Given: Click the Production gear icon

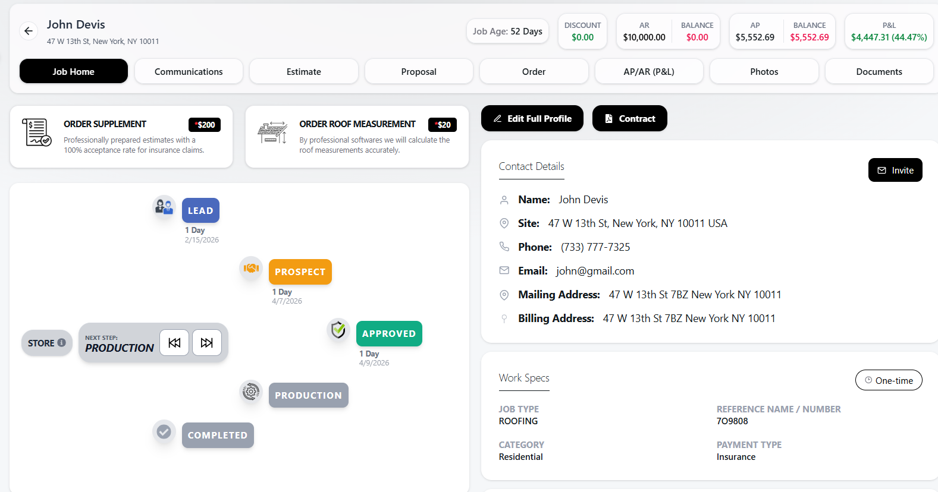Looking at the screenshot, I should point(251,392).
